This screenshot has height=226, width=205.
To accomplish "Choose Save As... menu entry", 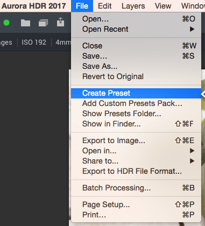I will pos(136,66).
